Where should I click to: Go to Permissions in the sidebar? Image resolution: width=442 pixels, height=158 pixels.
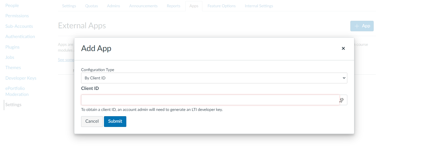[x=17, y=16]
